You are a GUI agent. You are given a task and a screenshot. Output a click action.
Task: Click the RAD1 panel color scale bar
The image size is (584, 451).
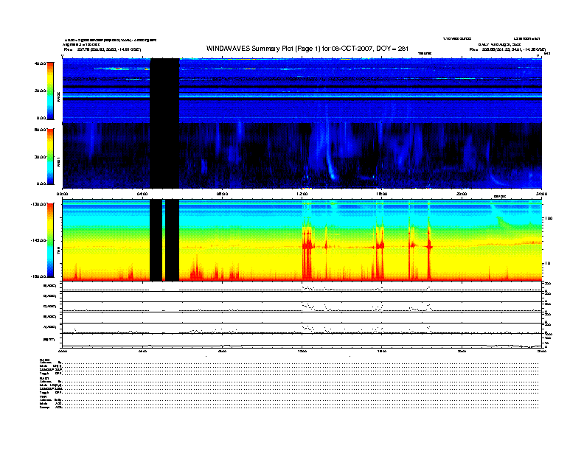pos(50,157)
